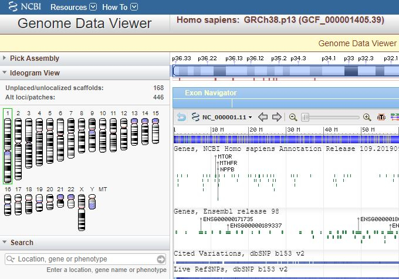
Task: Select the MT mitochondrial label
Action: pos(103,189)
